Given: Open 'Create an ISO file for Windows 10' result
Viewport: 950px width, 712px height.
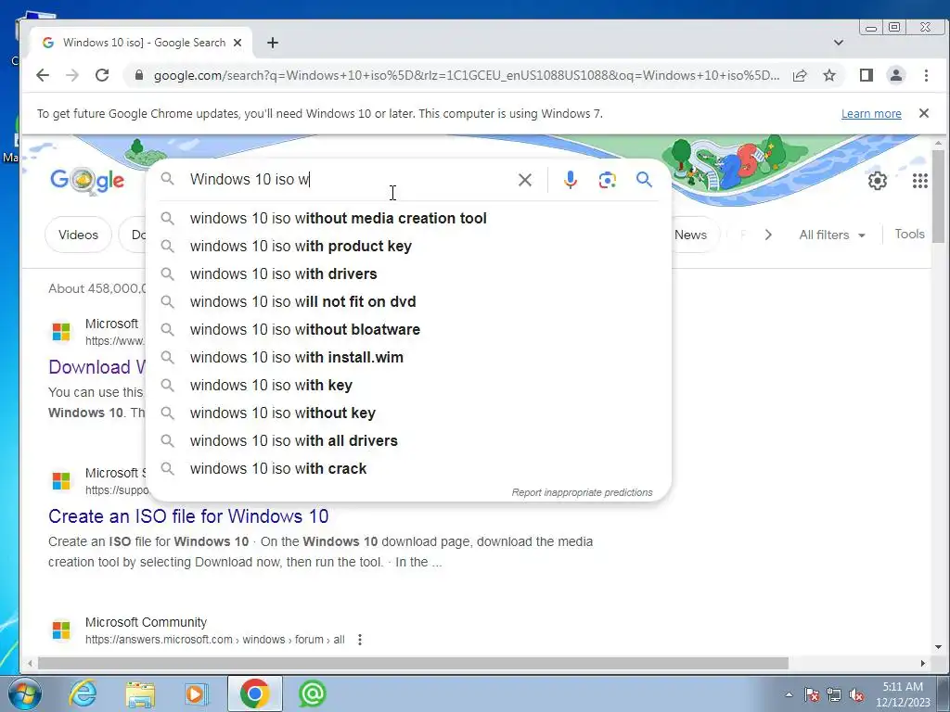Looking at the screenshot, I should click(x=188, y=516).
